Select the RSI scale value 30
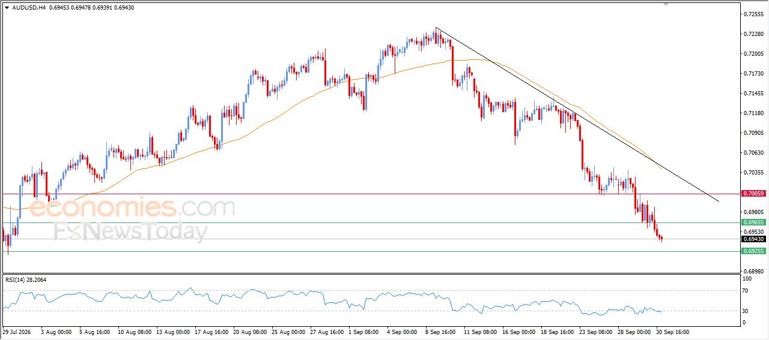 coord(747,311)
